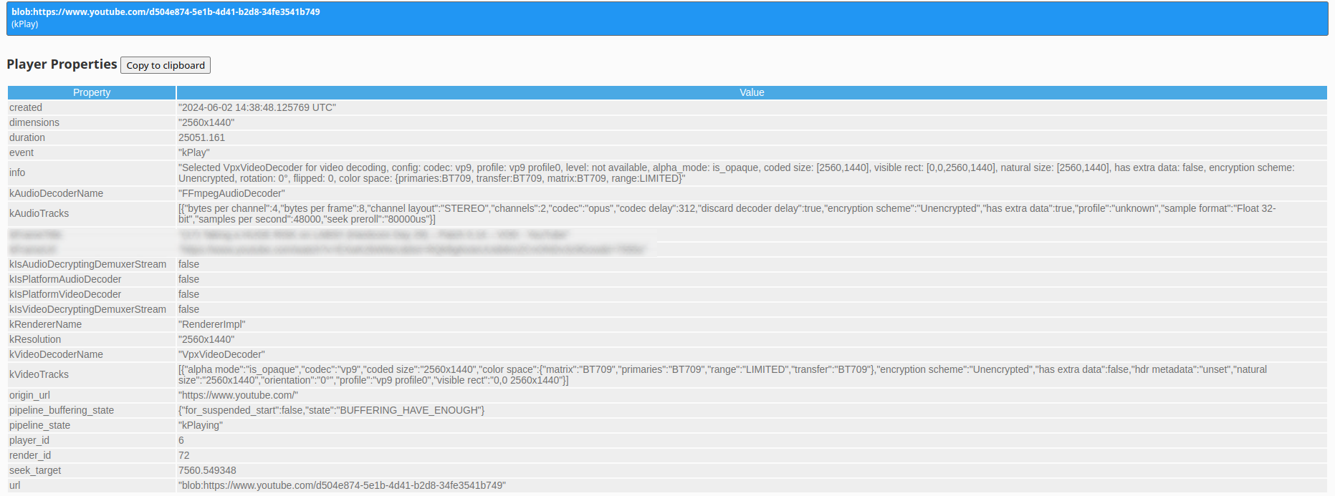This screenshot has width=1335, height=496.
Task: Click the duration value 25051.161
Action: [201, 137]
